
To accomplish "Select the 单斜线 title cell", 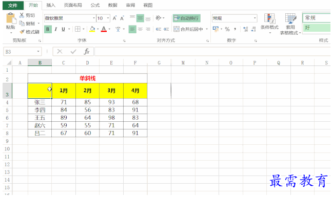I will tap(87, 78).
